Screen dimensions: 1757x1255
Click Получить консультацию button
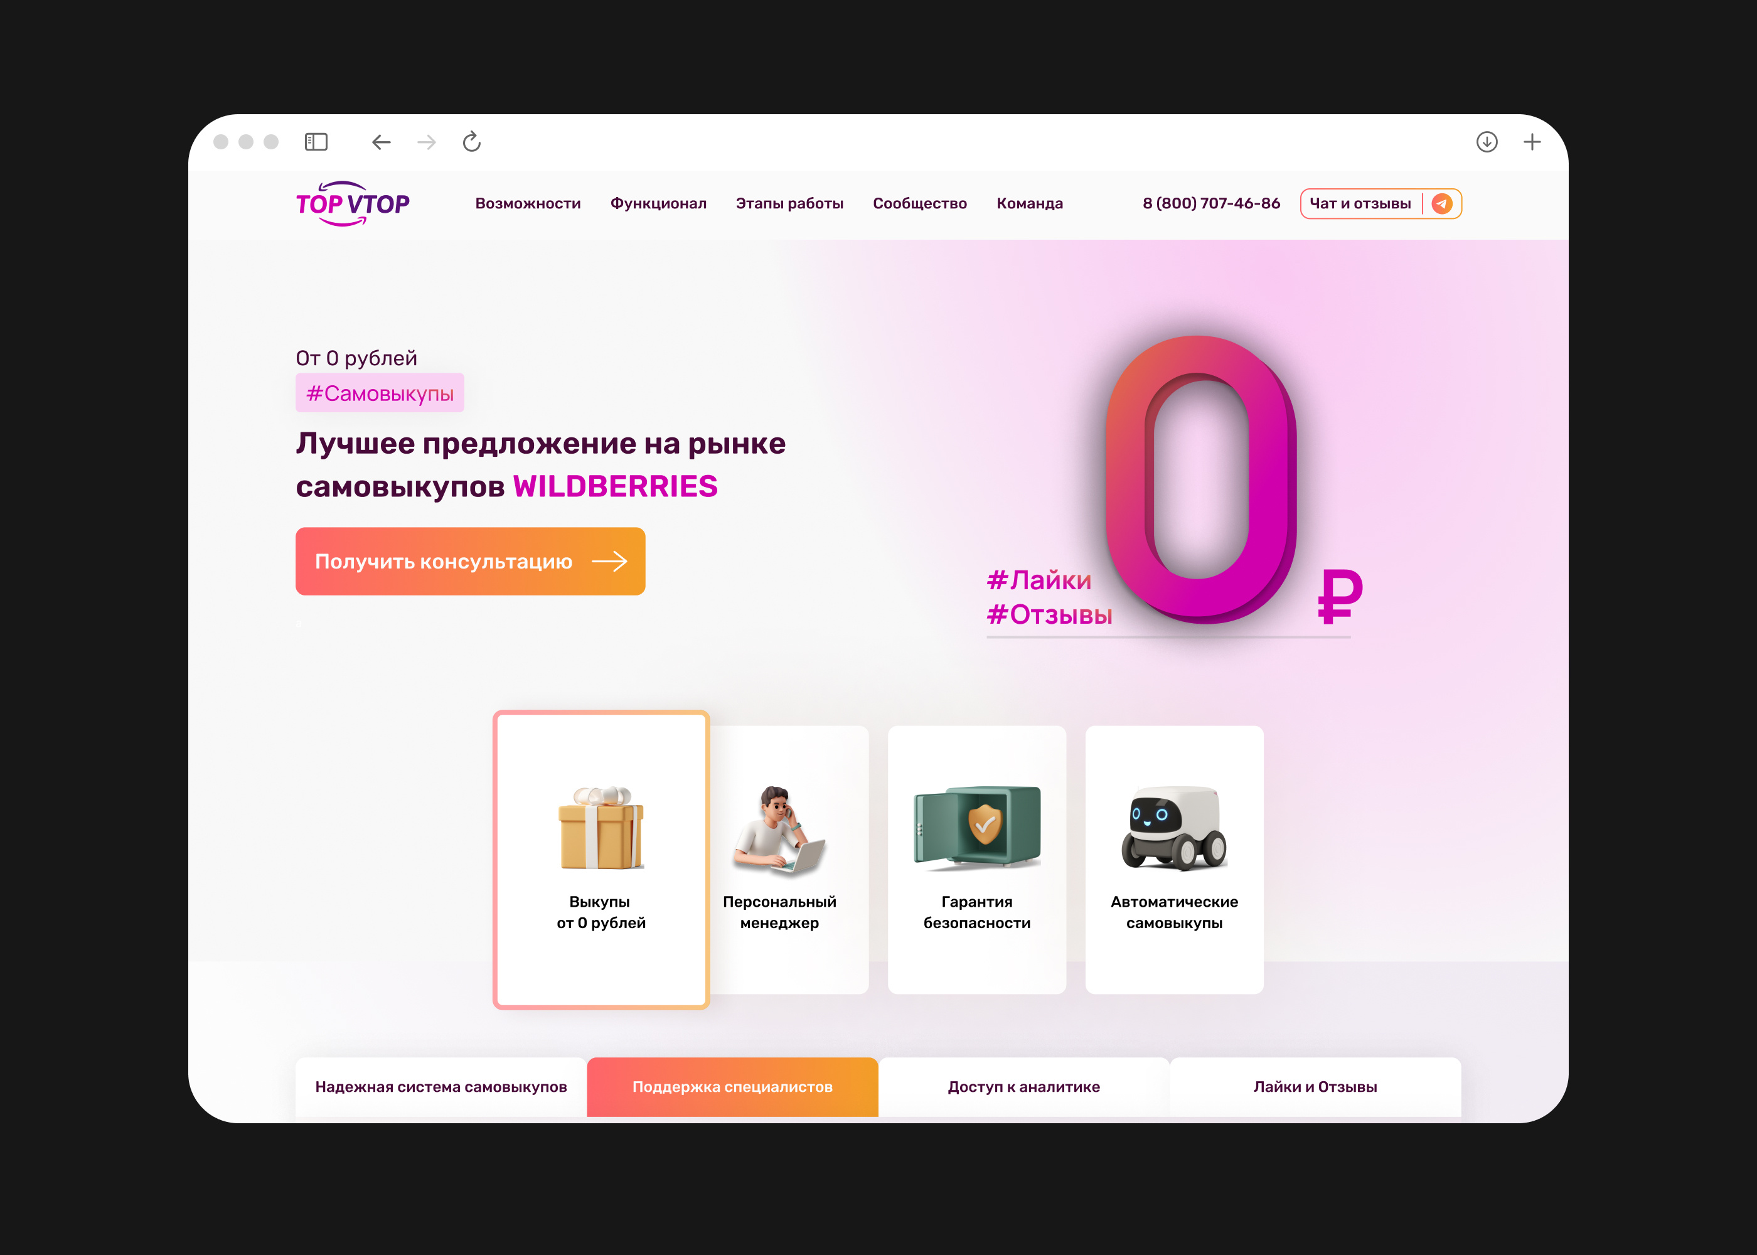click(x=470, y=561)
